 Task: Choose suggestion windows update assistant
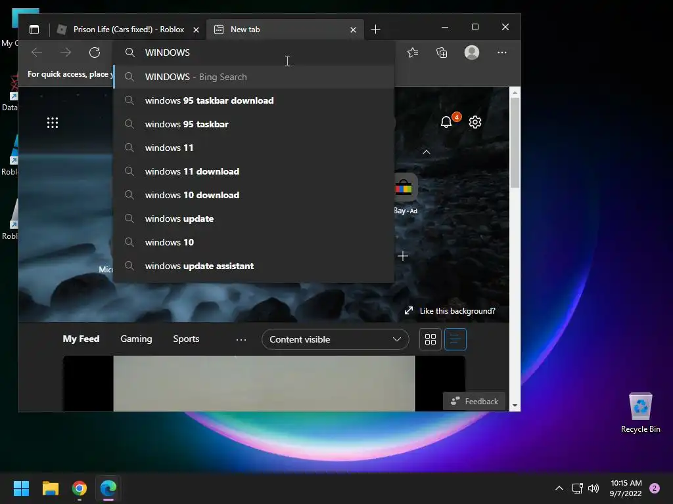click(254, 266)
